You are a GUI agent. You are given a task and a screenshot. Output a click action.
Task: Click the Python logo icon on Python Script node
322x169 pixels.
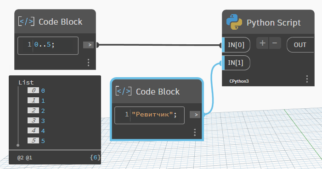[x=234, y=22]
